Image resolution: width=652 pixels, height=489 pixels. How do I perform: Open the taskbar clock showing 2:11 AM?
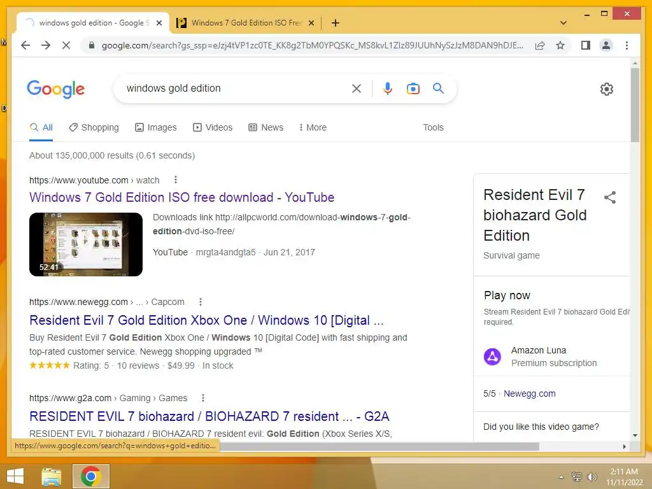pyautogui.click(x=624, y=477)
